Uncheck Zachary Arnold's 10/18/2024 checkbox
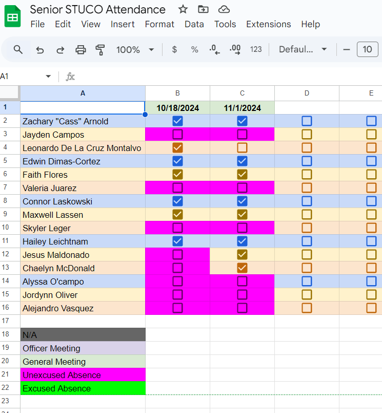382x413 pixels. (177, 121)
